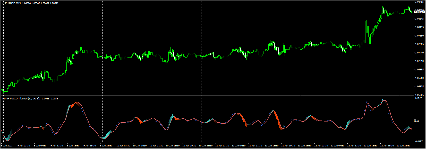
Task: Click the 12 Jan 11:30 time label
Action: 354,146
